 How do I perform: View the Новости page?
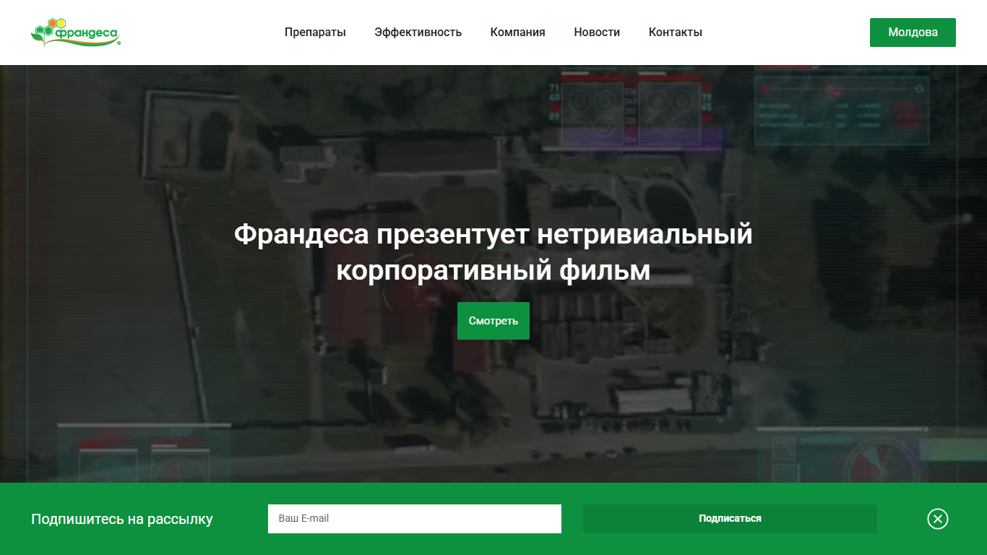point(597,33)
